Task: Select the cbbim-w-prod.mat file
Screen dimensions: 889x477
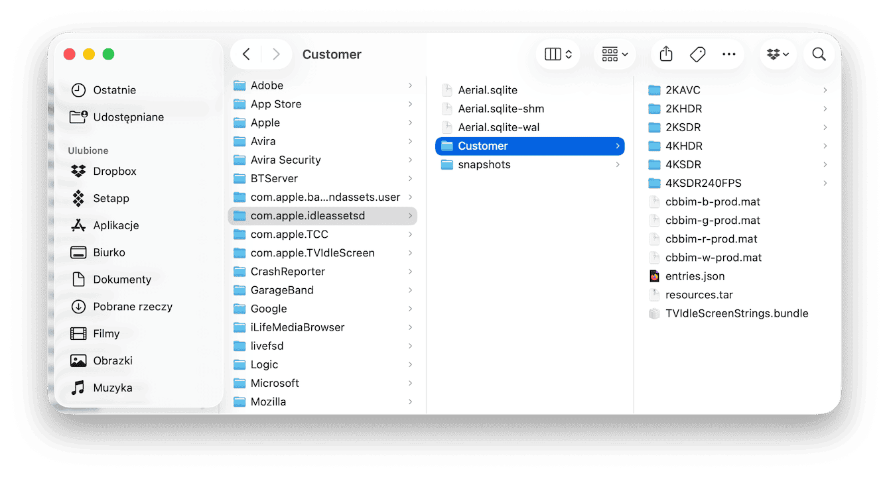Action: [738, 257]
